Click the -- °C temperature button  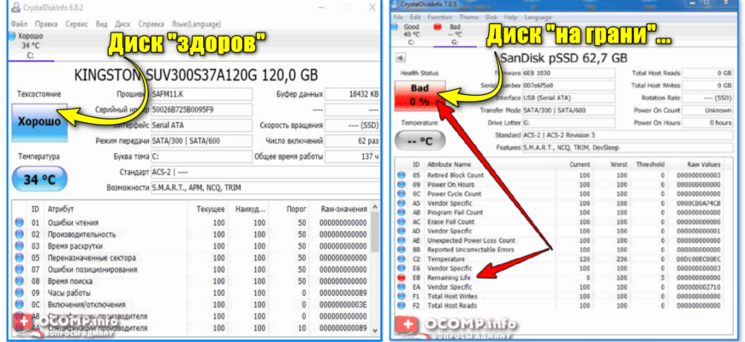[x=420, y=141]
